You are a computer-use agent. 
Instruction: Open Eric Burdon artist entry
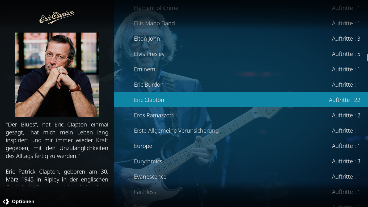[x=241, y=85]
